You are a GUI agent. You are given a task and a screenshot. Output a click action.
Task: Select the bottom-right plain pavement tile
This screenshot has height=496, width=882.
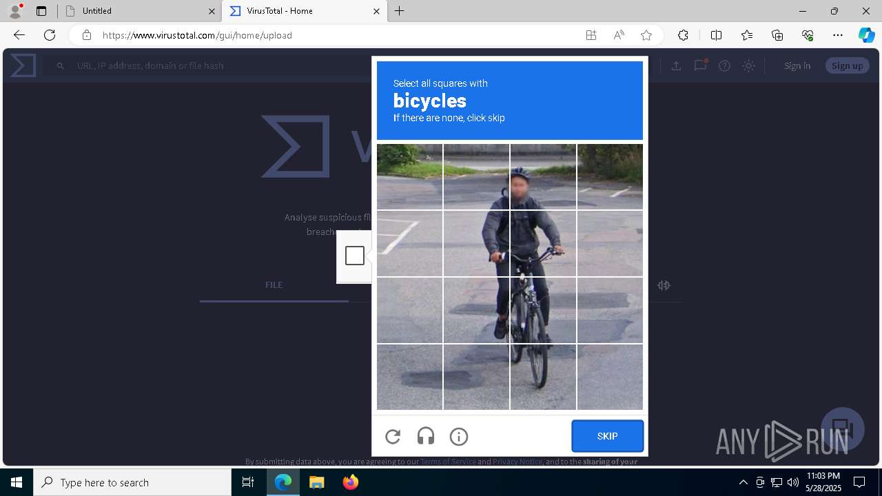point(610,377)
